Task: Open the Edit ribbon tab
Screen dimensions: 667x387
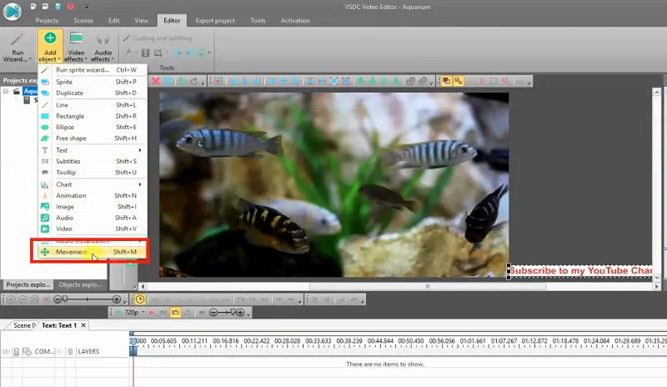Action: coord(113,21)
